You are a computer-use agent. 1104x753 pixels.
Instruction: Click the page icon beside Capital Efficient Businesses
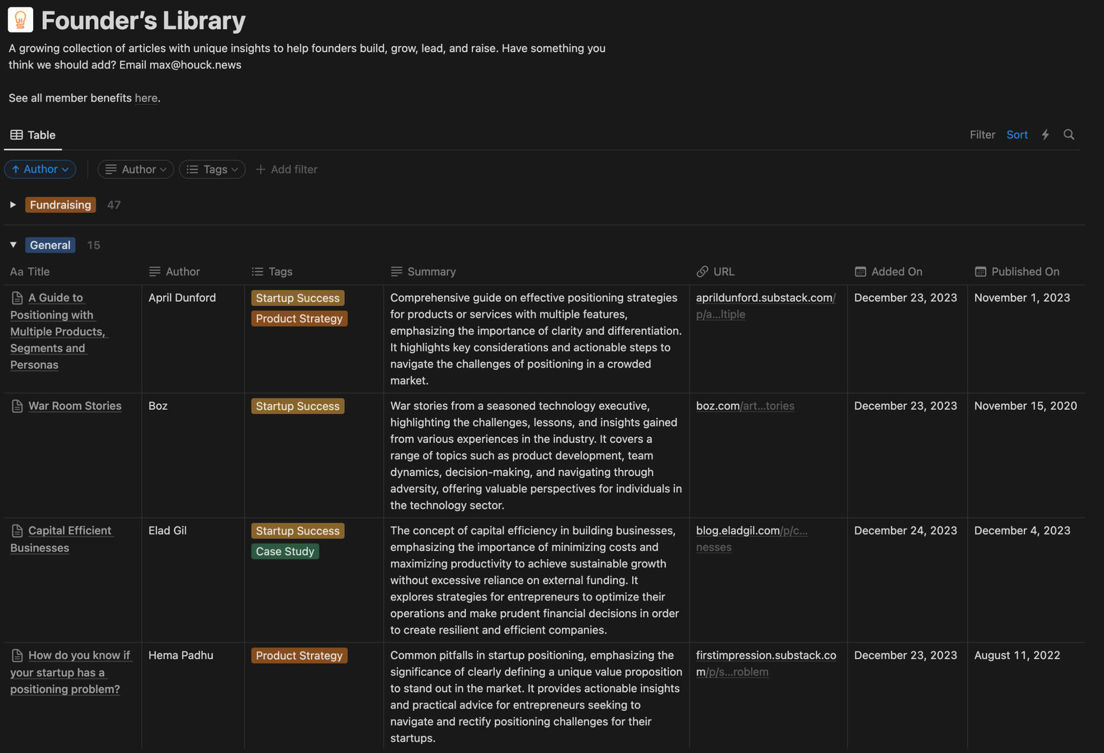point(17,531)
